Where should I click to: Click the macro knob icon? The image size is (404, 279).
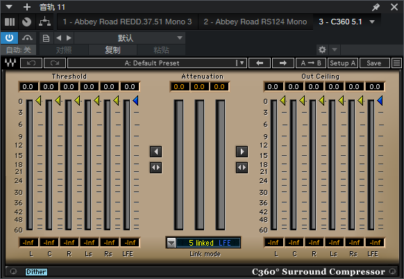pos(26,22)
